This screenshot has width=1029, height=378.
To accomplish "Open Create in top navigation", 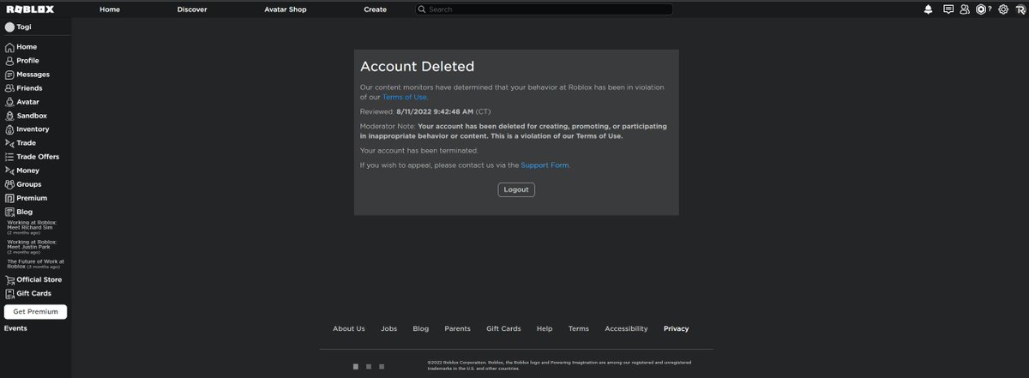I will coord(375,9).
